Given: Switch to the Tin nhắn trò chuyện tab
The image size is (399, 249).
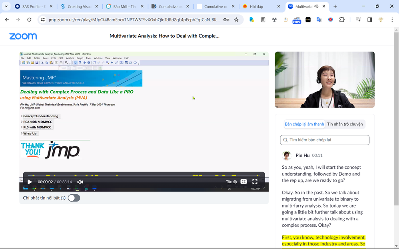Looking at the screenshot, I should 345,124.
